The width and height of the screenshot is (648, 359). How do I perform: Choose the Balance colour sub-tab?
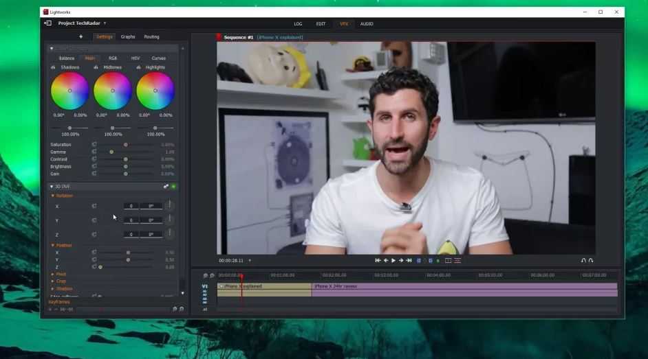[x=67, y=58]
